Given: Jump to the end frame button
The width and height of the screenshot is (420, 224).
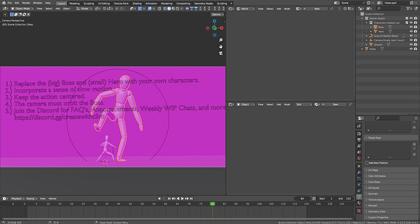Looking at the screenshot, I should point(191,198).
